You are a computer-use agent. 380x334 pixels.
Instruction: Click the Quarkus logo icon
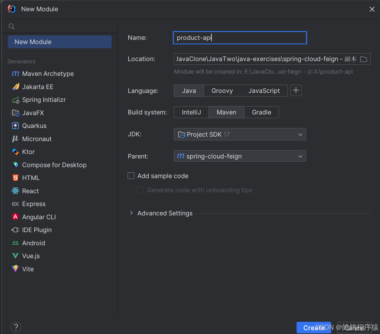[15, 126]
